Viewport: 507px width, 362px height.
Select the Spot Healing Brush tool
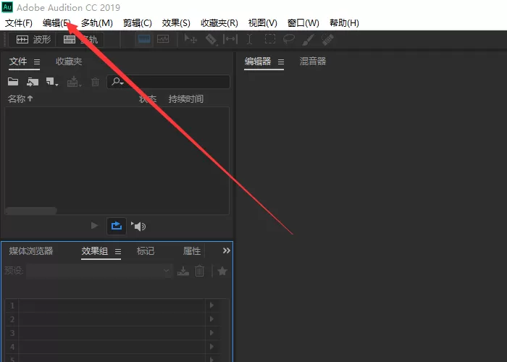327,39
